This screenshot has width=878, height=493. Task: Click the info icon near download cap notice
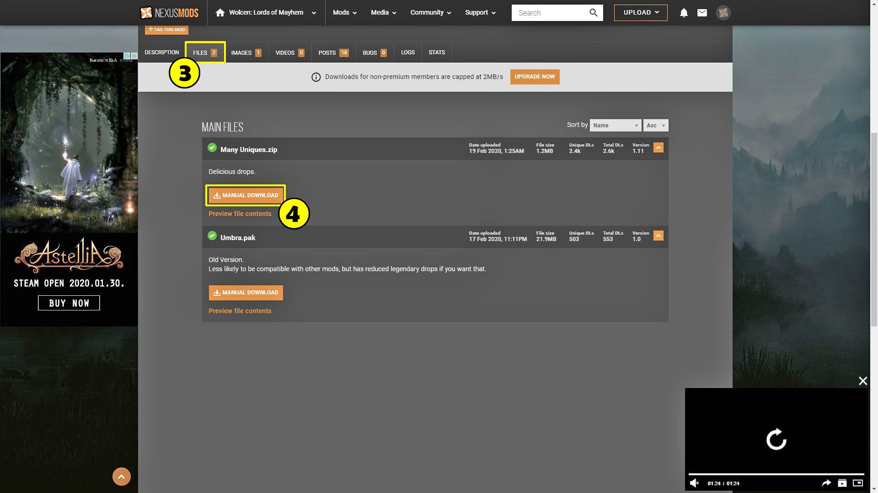[x=316, y=77]
